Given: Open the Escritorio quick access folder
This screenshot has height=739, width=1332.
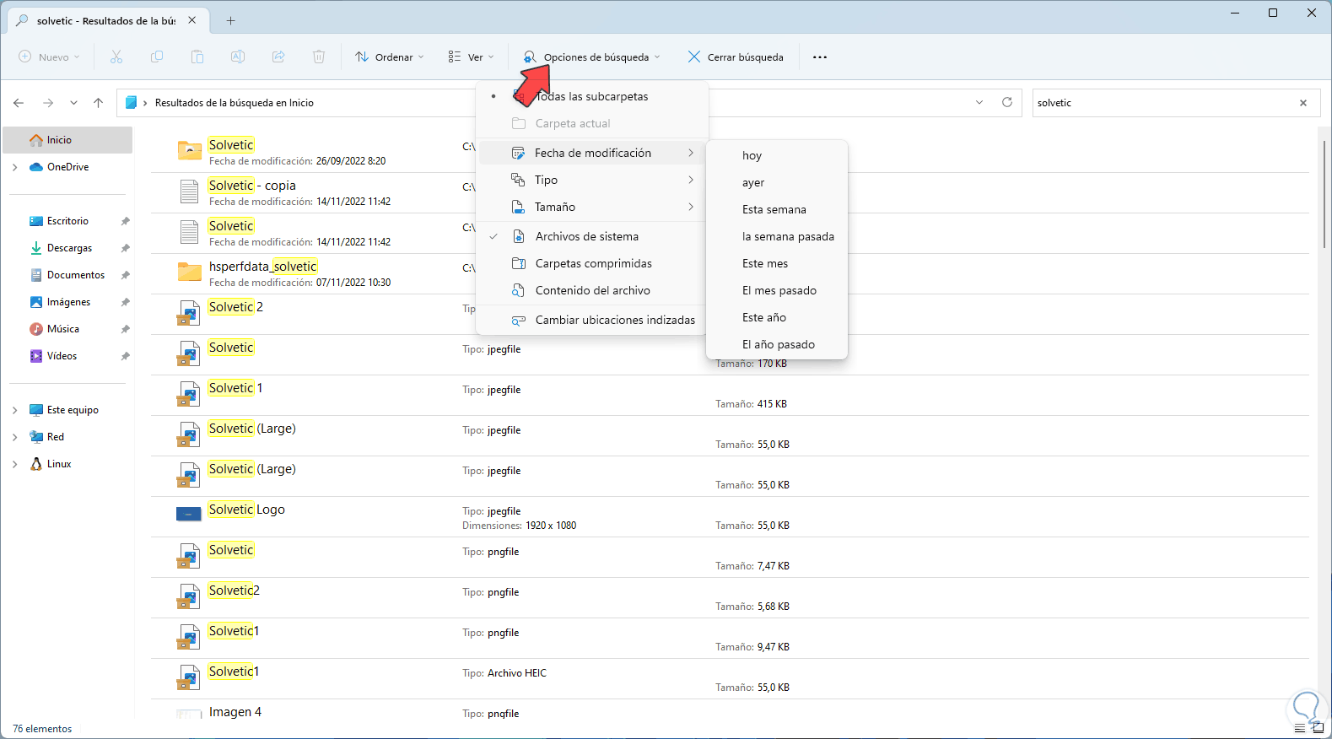Looking at the screenshot, I should point(67,221).
